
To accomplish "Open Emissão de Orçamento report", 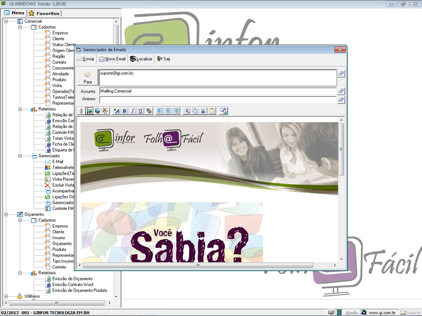I will [x=72, y=279].
